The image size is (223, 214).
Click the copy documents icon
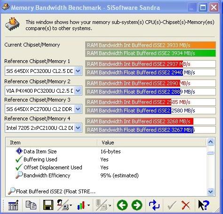point(31,205)
